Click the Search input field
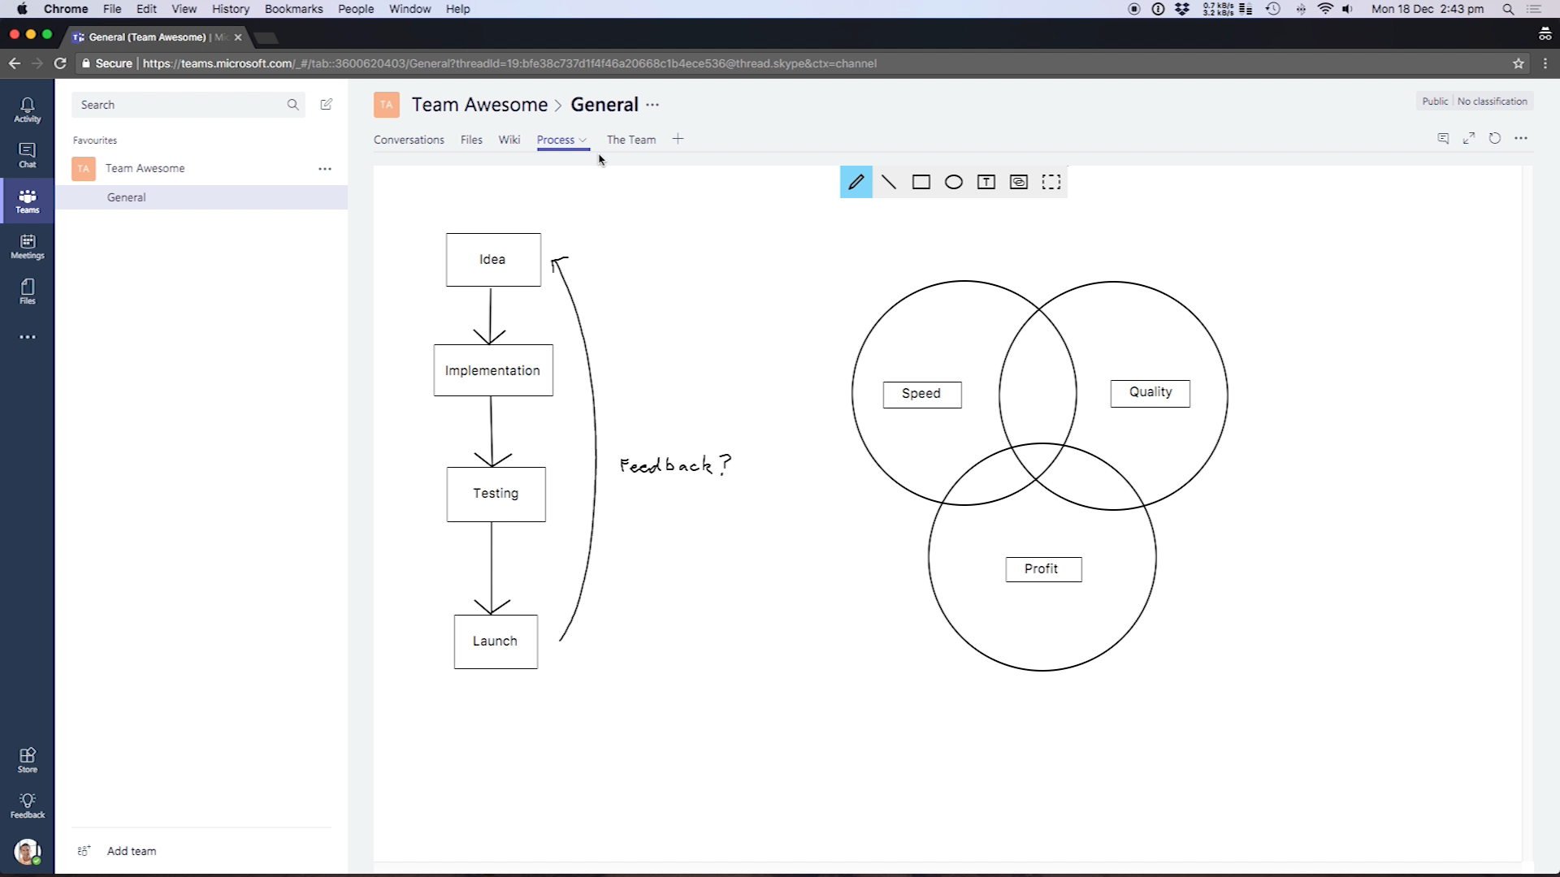The height and width of the screenshot is (877, 1560). [x=179, y=105]
